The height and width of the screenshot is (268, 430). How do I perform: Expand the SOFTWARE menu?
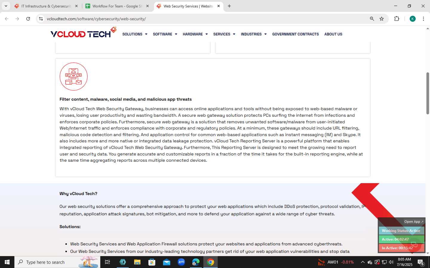(165, 34)
